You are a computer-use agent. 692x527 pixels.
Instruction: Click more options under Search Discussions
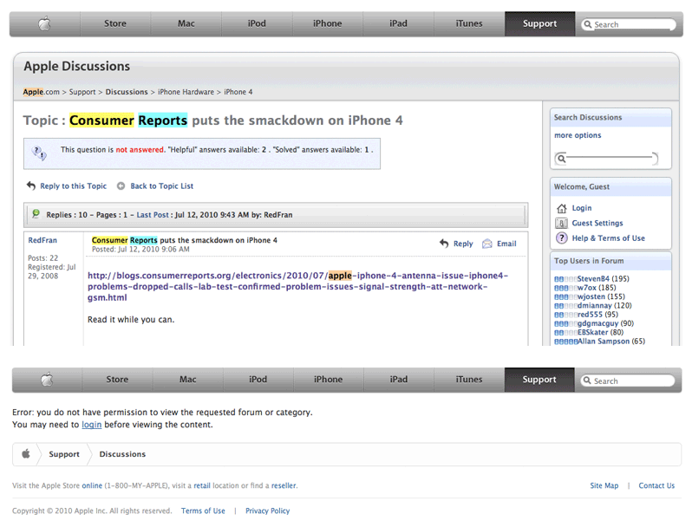(578, 135)
